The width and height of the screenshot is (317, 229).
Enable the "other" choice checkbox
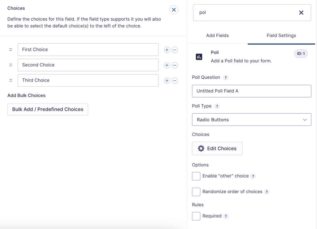(x=196, y=176)
